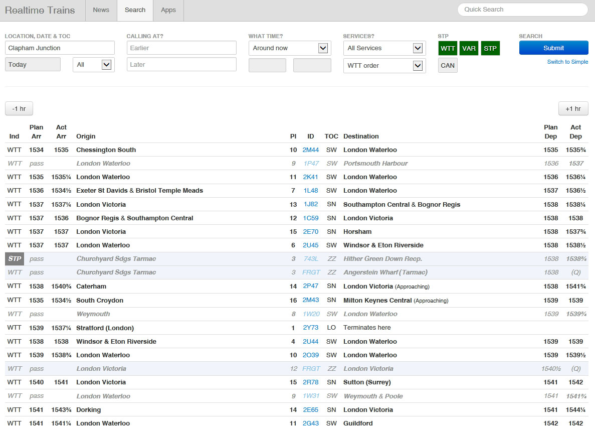Open train 2G43 details
Viewport: 595px width, 428px height.
(310, 423)
